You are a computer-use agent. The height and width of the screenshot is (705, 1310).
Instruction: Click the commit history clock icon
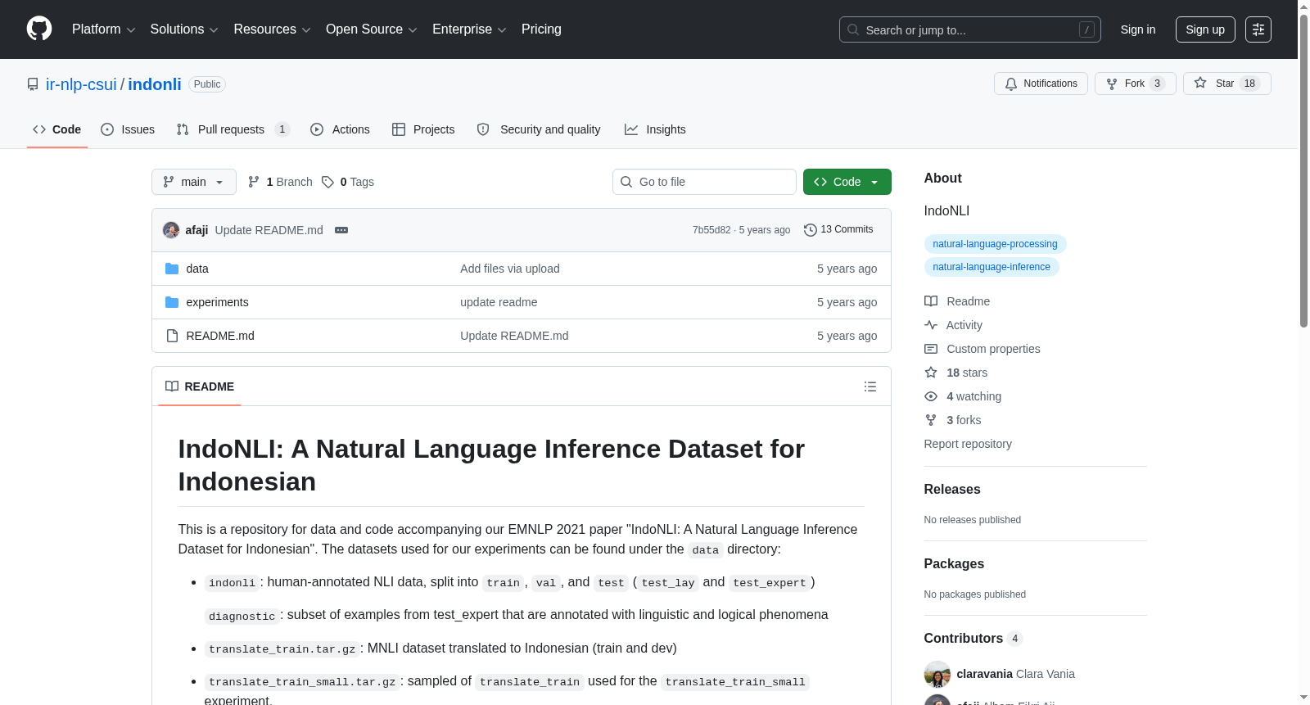(811, 230)
